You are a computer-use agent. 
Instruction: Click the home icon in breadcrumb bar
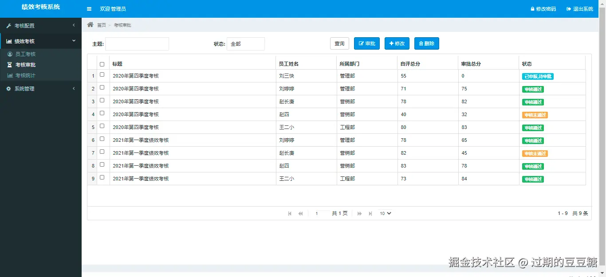pos(91,25)
